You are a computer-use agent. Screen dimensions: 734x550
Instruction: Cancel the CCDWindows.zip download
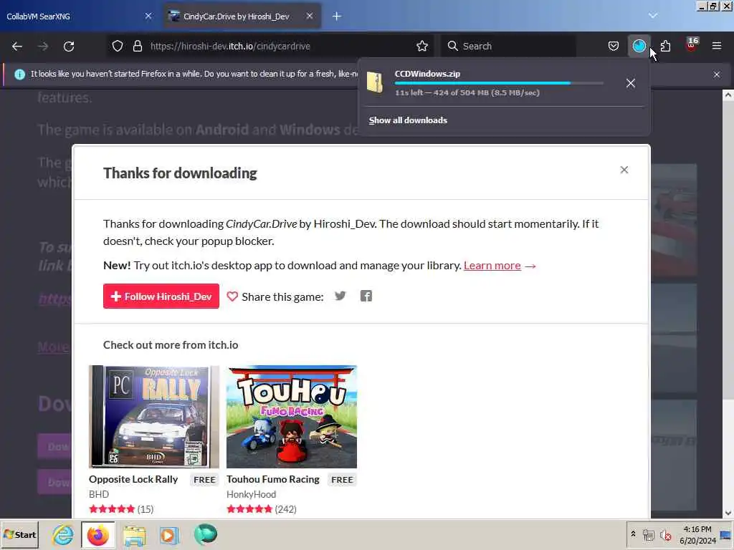[x=631, y=83]
